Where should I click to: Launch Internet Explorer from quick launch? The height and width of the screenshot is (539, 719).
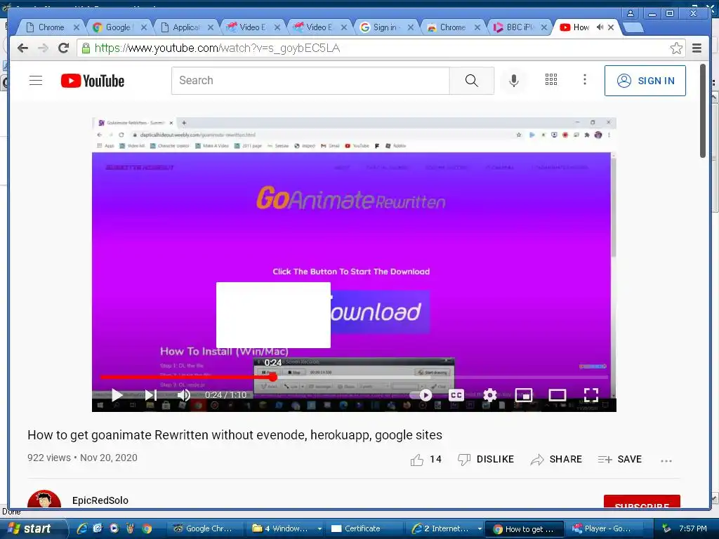point(83,528)
